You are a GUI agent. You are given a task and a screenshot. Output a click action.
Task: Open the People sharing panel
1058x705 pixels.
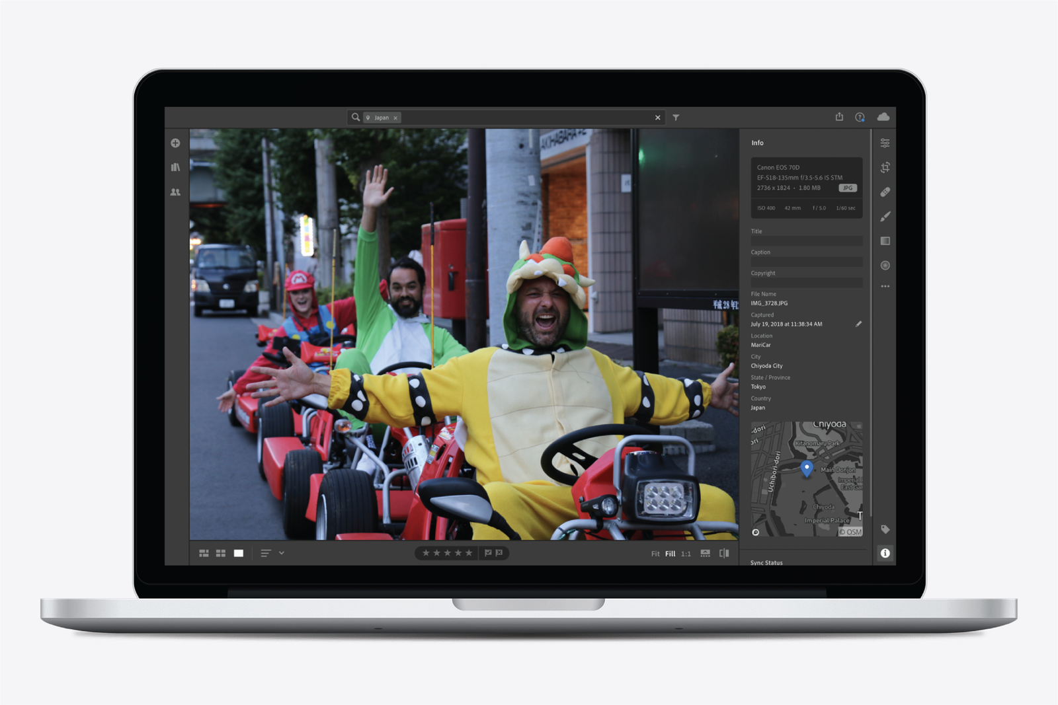point(175,192)
